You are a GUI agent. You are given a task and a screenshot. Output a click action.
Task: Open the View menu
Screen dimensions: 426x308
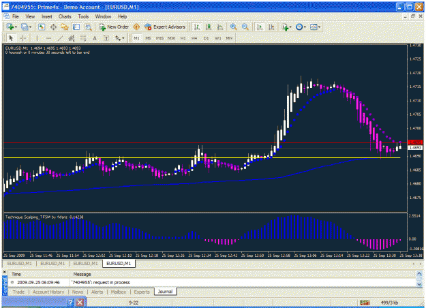(x=30, y=16)
